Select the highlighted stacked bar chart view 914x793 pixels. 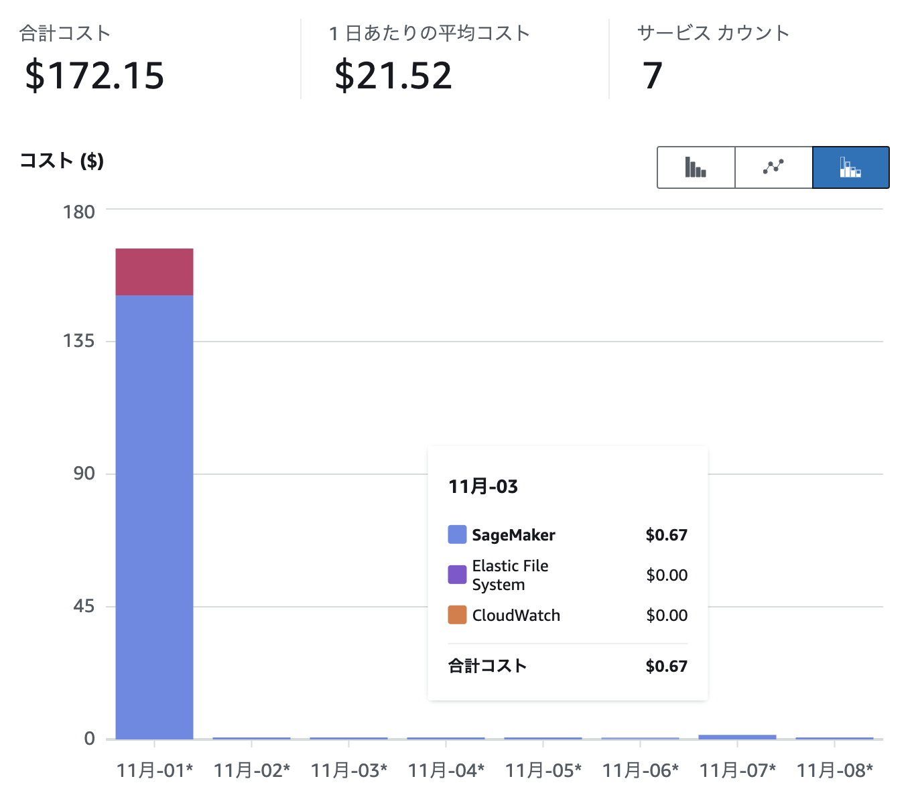coord(850,167)
